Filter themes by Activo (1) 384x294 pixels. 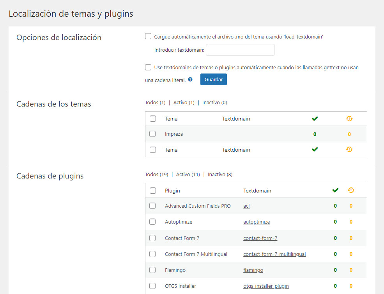coord(184,103)
